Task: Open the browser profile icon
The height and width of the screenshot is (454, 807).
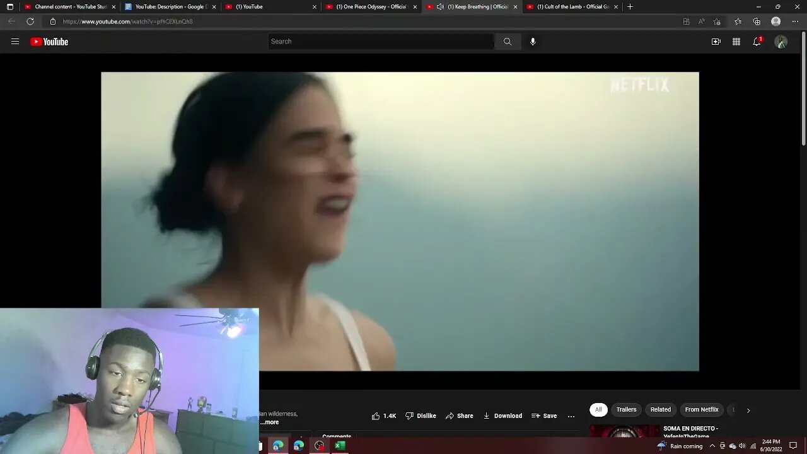Action: [776, 21]
